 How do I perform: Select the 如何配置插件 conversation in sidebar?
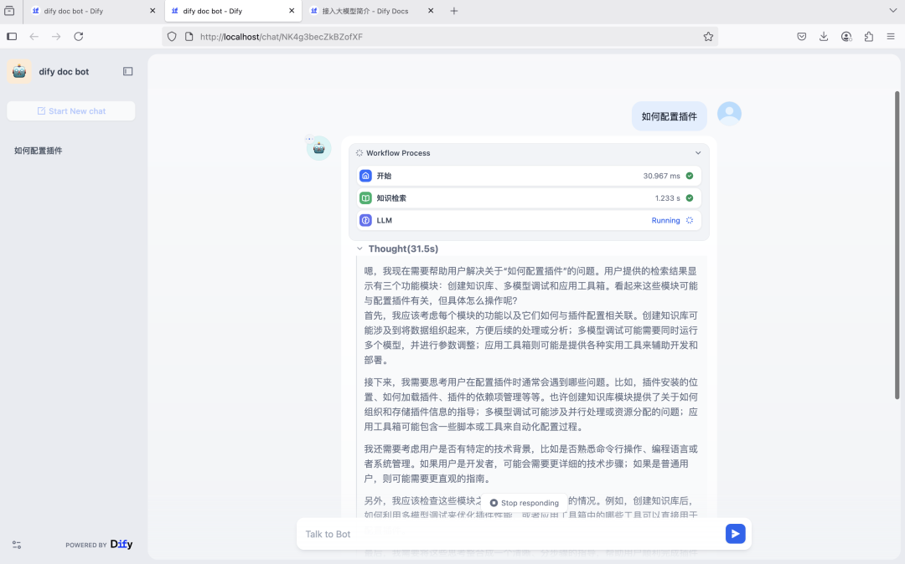[x=38, y=151]
